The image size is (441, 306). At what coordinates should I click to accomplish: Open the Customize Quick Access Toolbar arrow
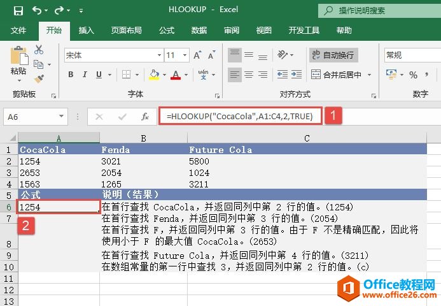(x=81, y=11)
